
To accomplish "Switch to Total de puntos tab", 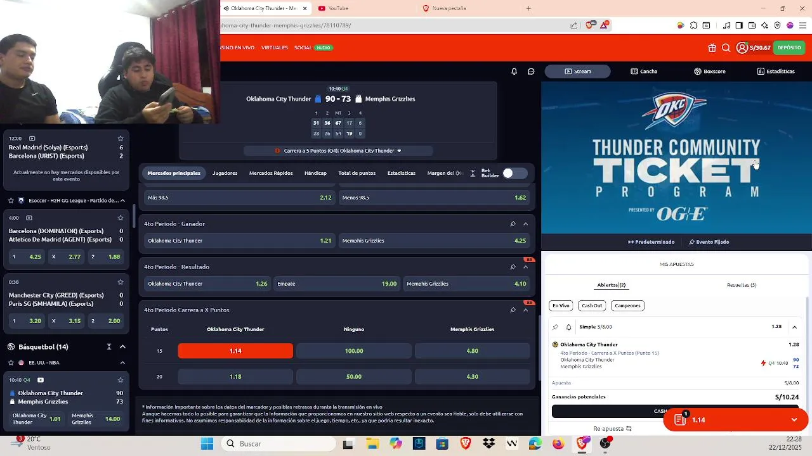I will tap(357, 173).
